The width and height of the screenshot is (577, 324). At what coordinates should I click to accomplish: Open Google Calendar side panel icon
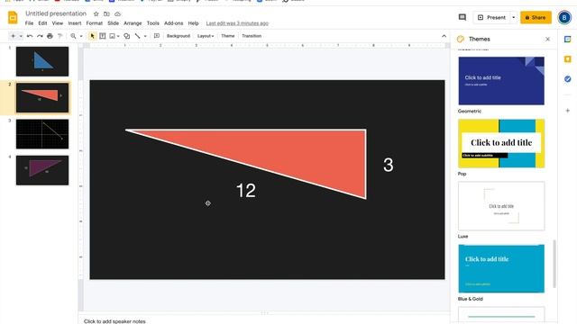567,40
